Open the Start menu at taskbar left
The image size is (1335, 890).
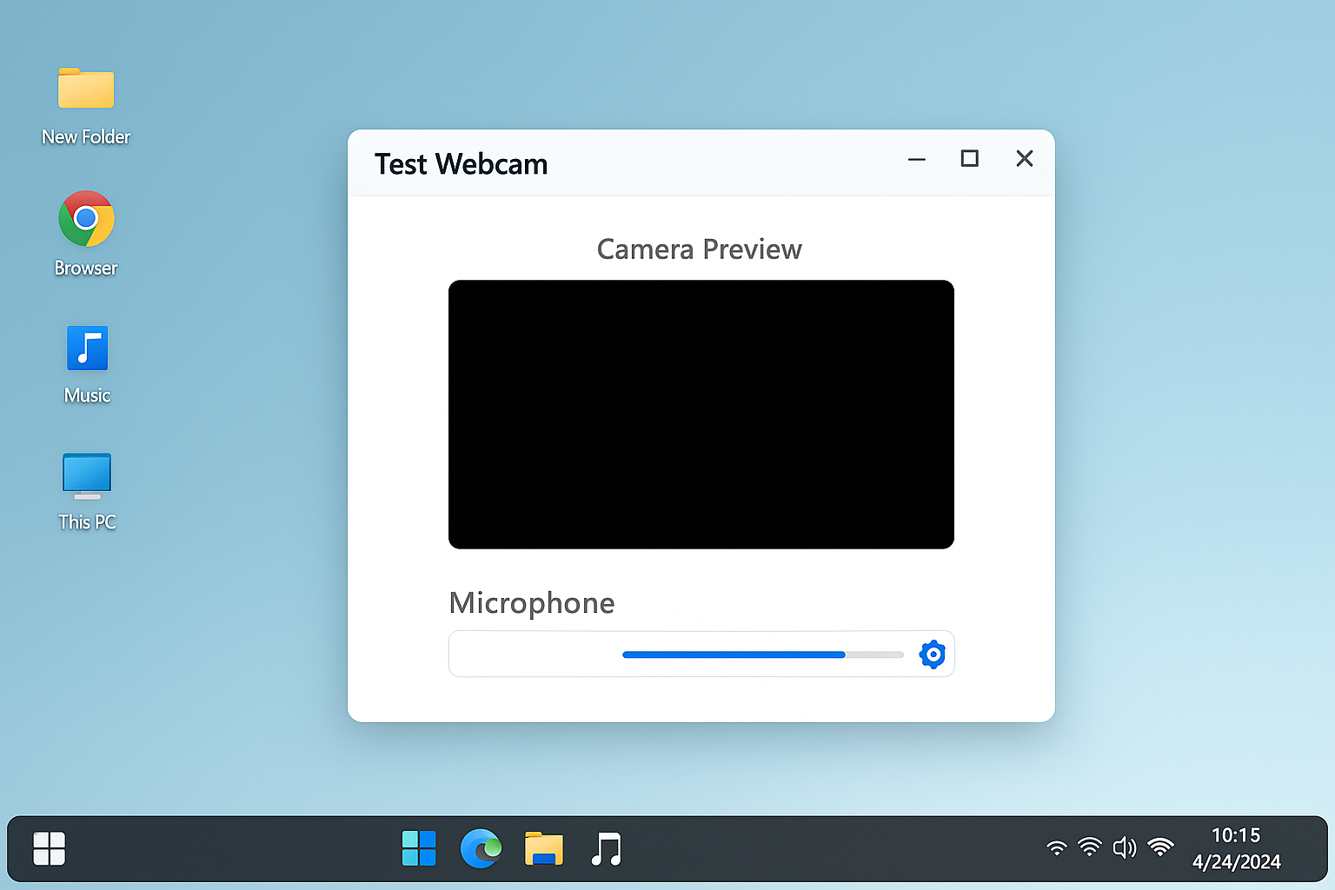49,848
